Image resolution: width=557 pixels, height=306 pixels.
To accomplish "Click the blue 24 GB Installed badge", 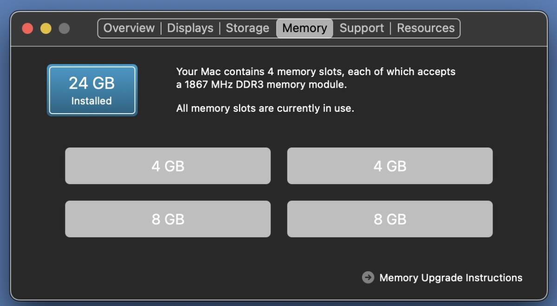I will pos(91,90).
